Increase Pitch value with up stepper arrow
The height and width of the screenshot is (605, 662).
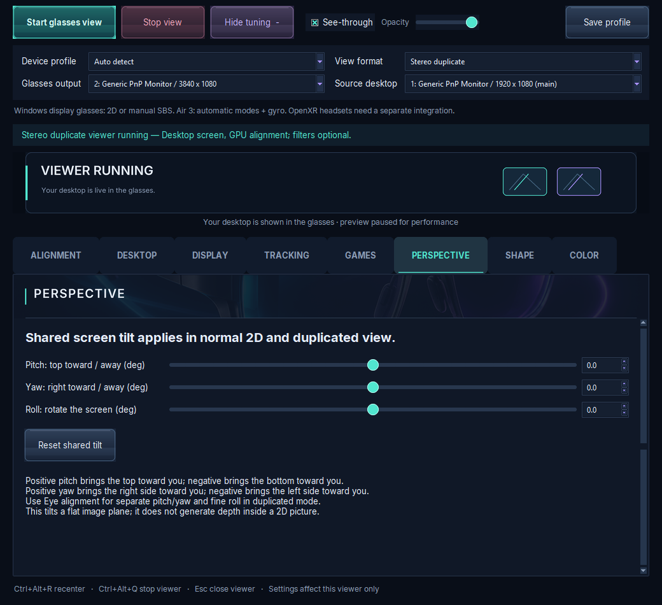tap(624, 362)
